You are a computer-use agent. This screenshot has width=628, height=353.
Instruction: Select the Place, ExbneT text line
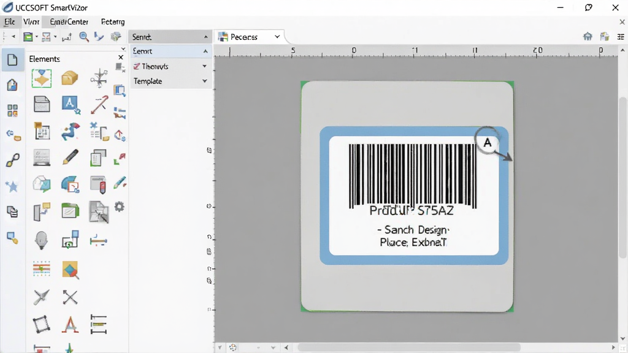pos(413,242)
